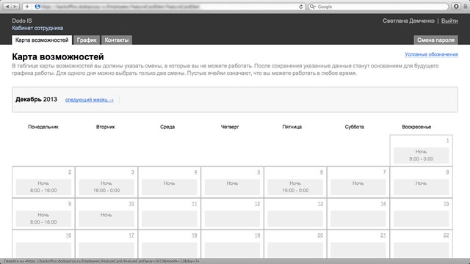Open the Условные обозначения link
The image size is (470, 264).
click(431, 54)
